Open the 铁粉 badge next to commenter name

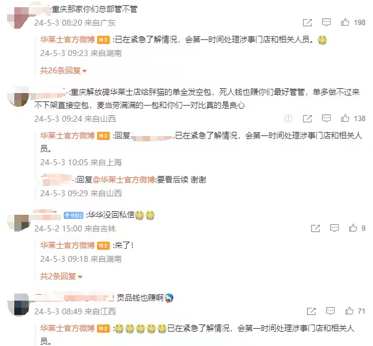click(73, 215)
